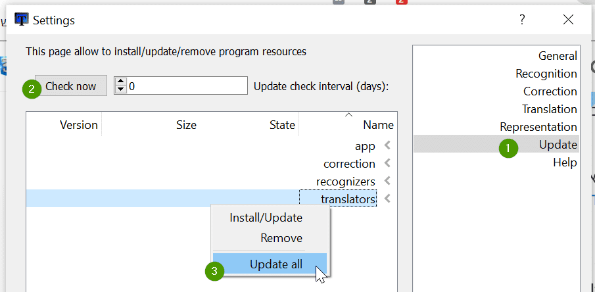
Task: Expand the correction resource row
Action: [x=387, y=163]
